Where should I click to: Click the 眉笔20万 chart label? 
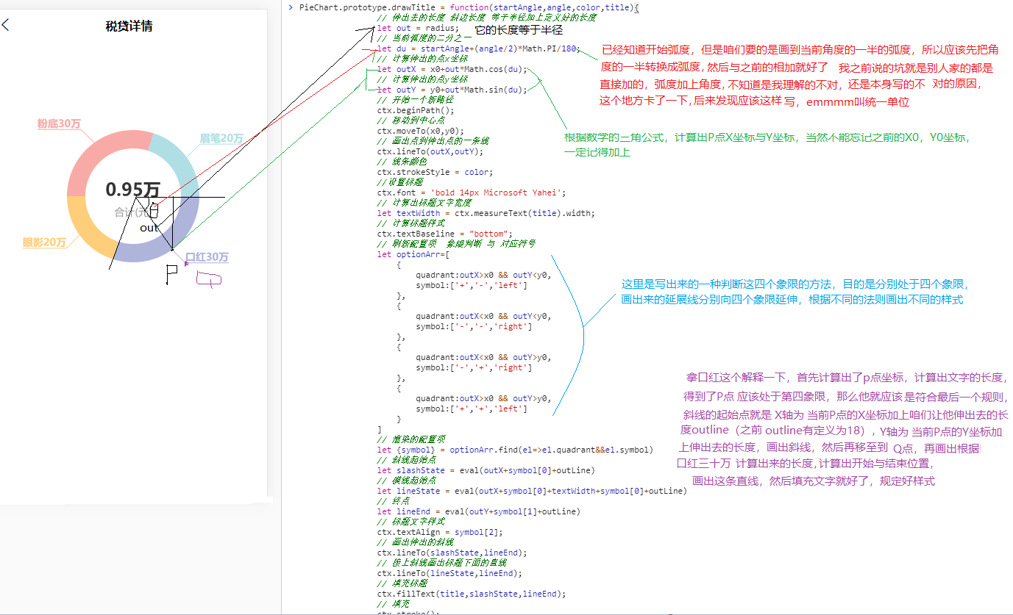tap(221, 138)
